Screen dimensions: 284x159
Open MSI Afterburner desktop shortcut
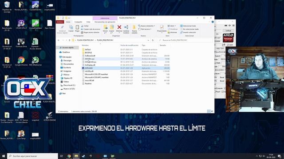point(35,61)
